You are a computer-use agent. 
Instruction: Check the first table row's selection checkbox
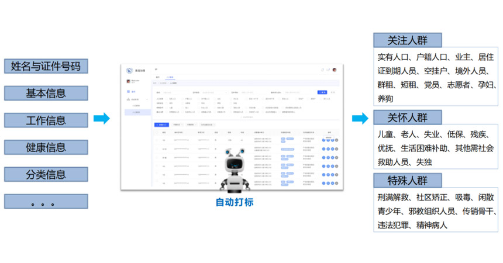click(x=156, y=140)
